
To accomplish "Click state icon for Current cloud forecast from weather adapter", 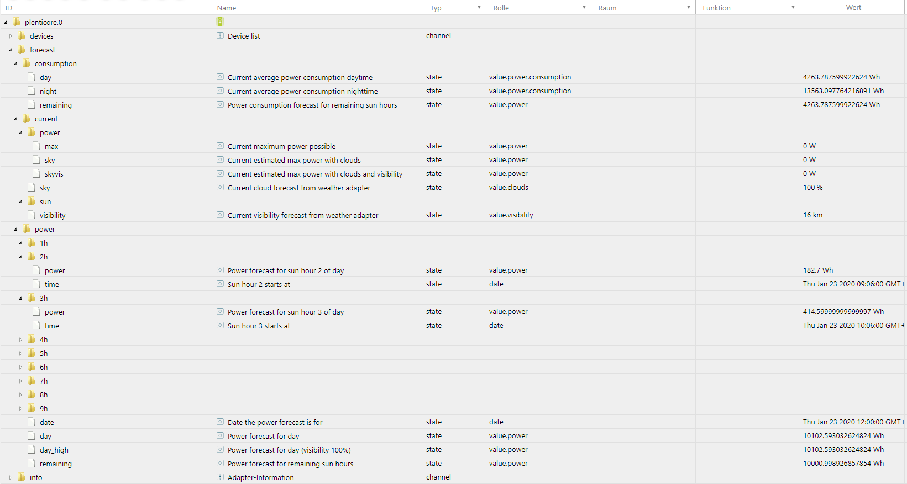I will click(220, 187).
